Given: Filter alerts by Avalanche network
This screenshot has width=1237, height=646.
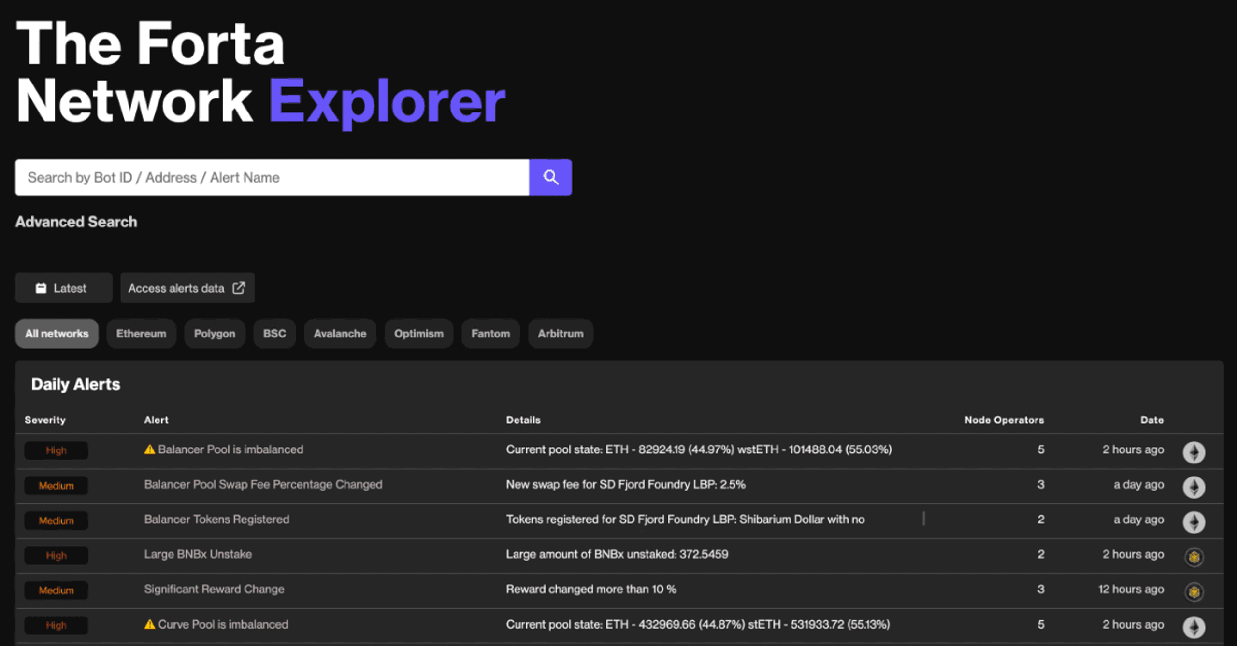Looking at the screenshot, I should coord(340,333).
